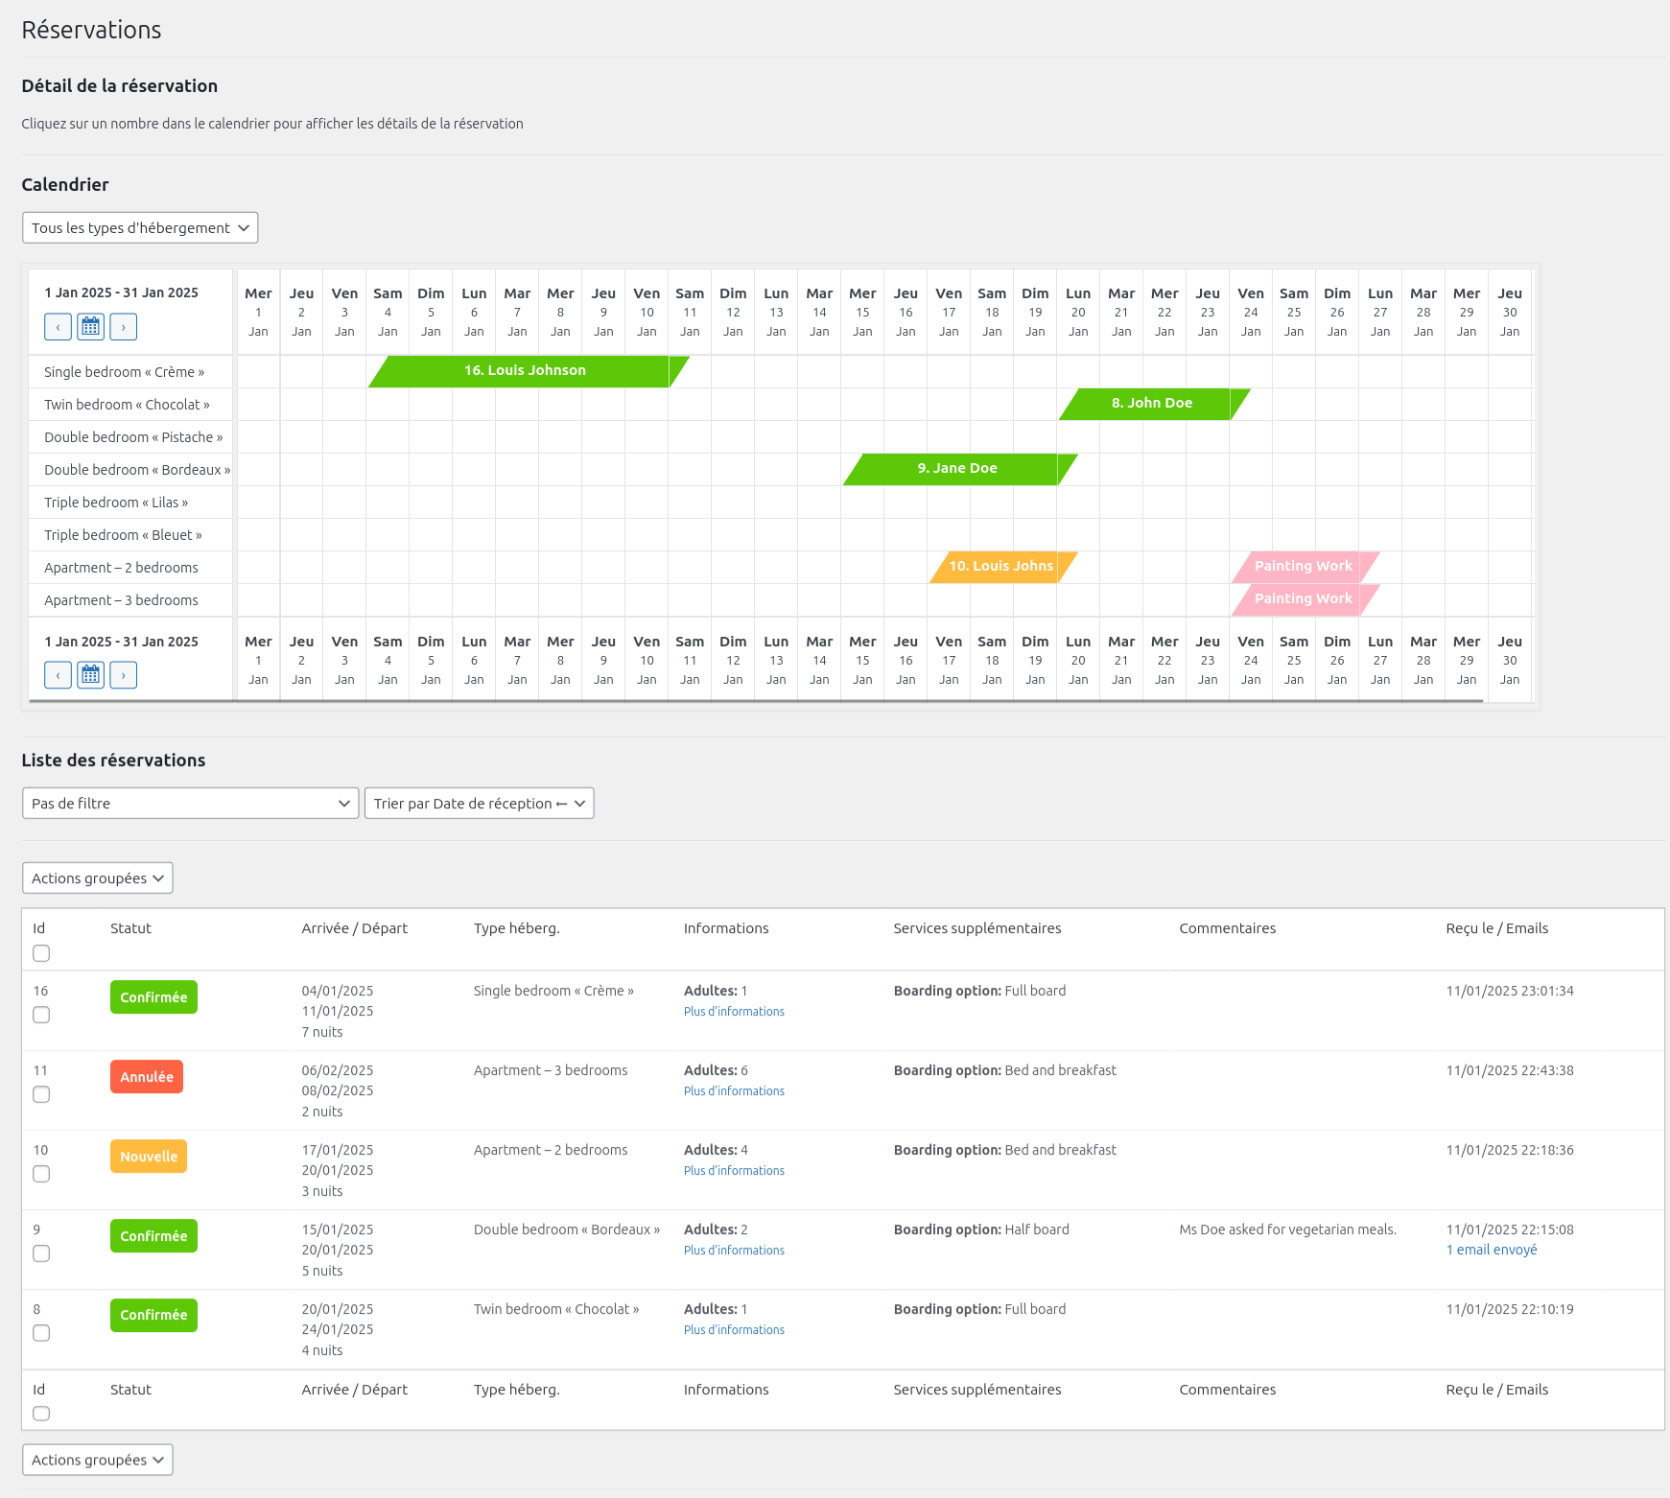Screen dimensions: 1670x1498
Task: Check the select-all box in table header
Action: [x=41, y=953]
